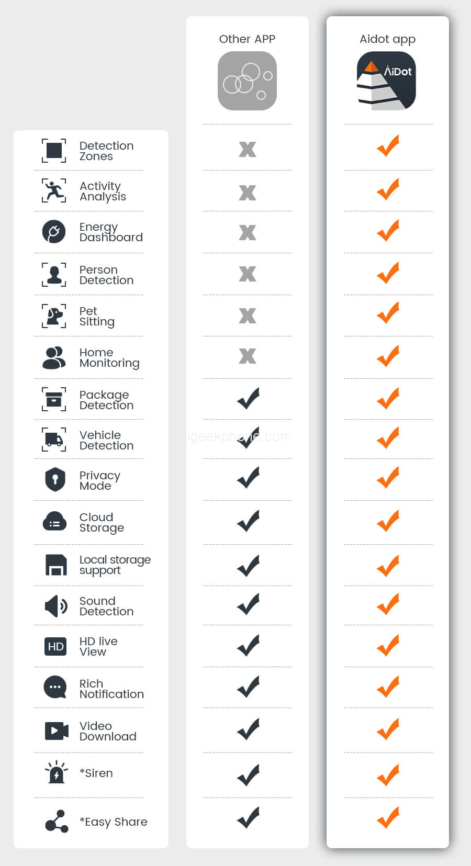Click the gray Other APP icon
Image resolution: width=471 pixels, height=866 pixels.
247,81
